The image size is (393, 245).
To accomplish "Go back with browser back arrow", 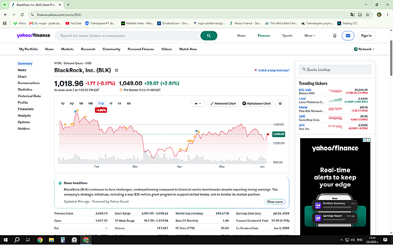I will 5,15.
